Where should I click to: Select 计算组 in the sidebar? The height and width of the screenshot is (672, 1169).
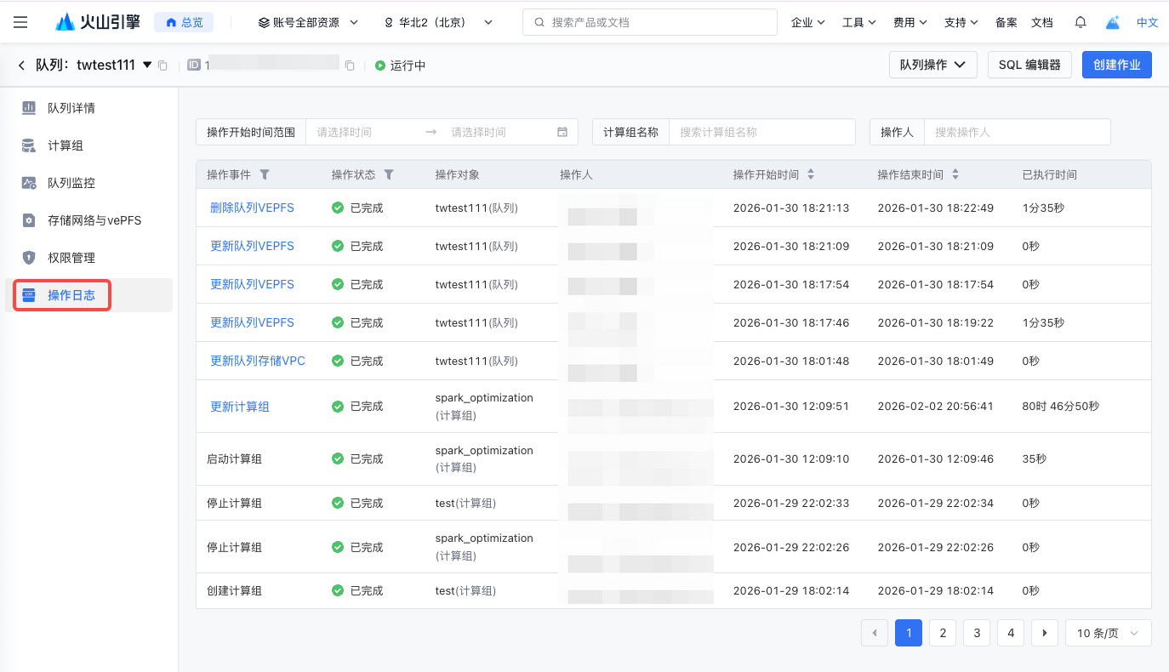(66, 145)
